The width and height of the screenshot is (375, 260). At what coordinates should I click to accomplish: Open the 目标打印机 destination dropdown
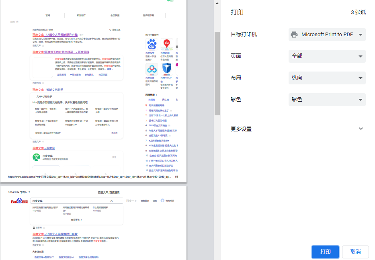pos(326,35)
